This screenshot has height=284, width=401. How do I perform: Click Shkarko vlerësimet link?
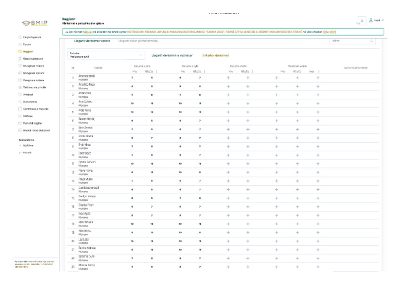tap(211, 55)
